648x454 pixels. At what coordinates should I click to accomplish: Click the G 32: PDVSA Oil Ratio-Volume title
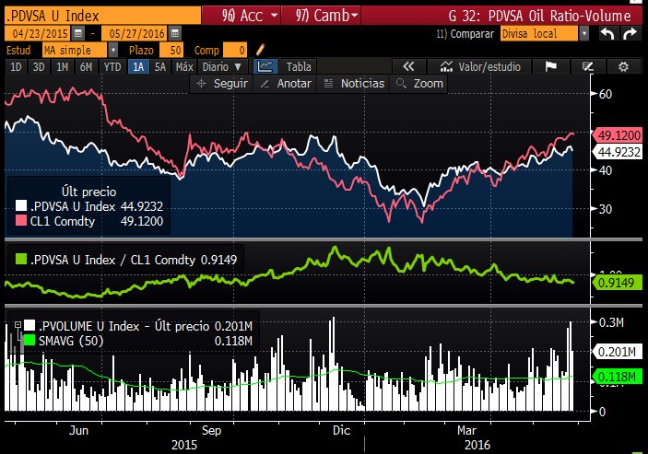pyautogui.click(x=539, y=16)
